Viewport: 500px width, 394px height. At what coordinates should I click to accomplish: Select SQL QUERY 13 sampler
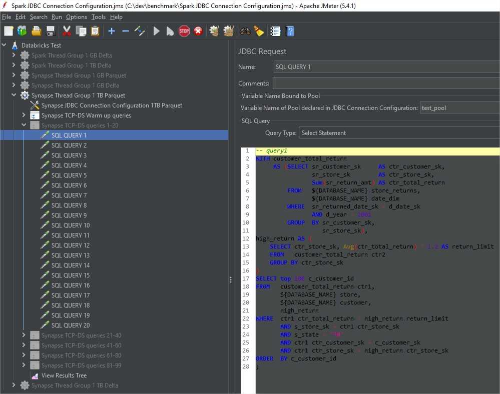pos(71,255)
